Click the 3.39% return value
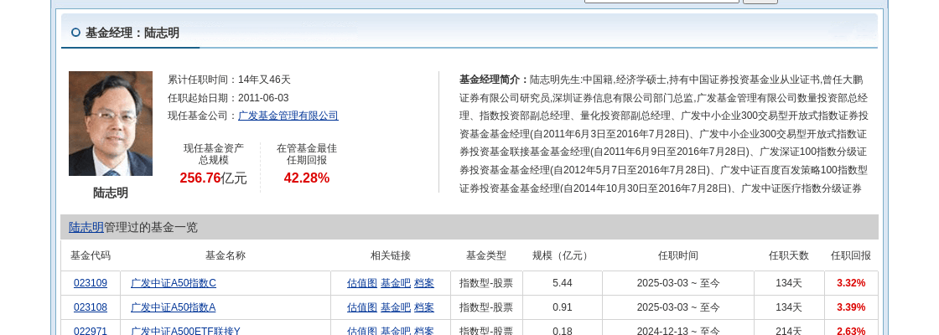The image size is (939, 335). (851, 307)
